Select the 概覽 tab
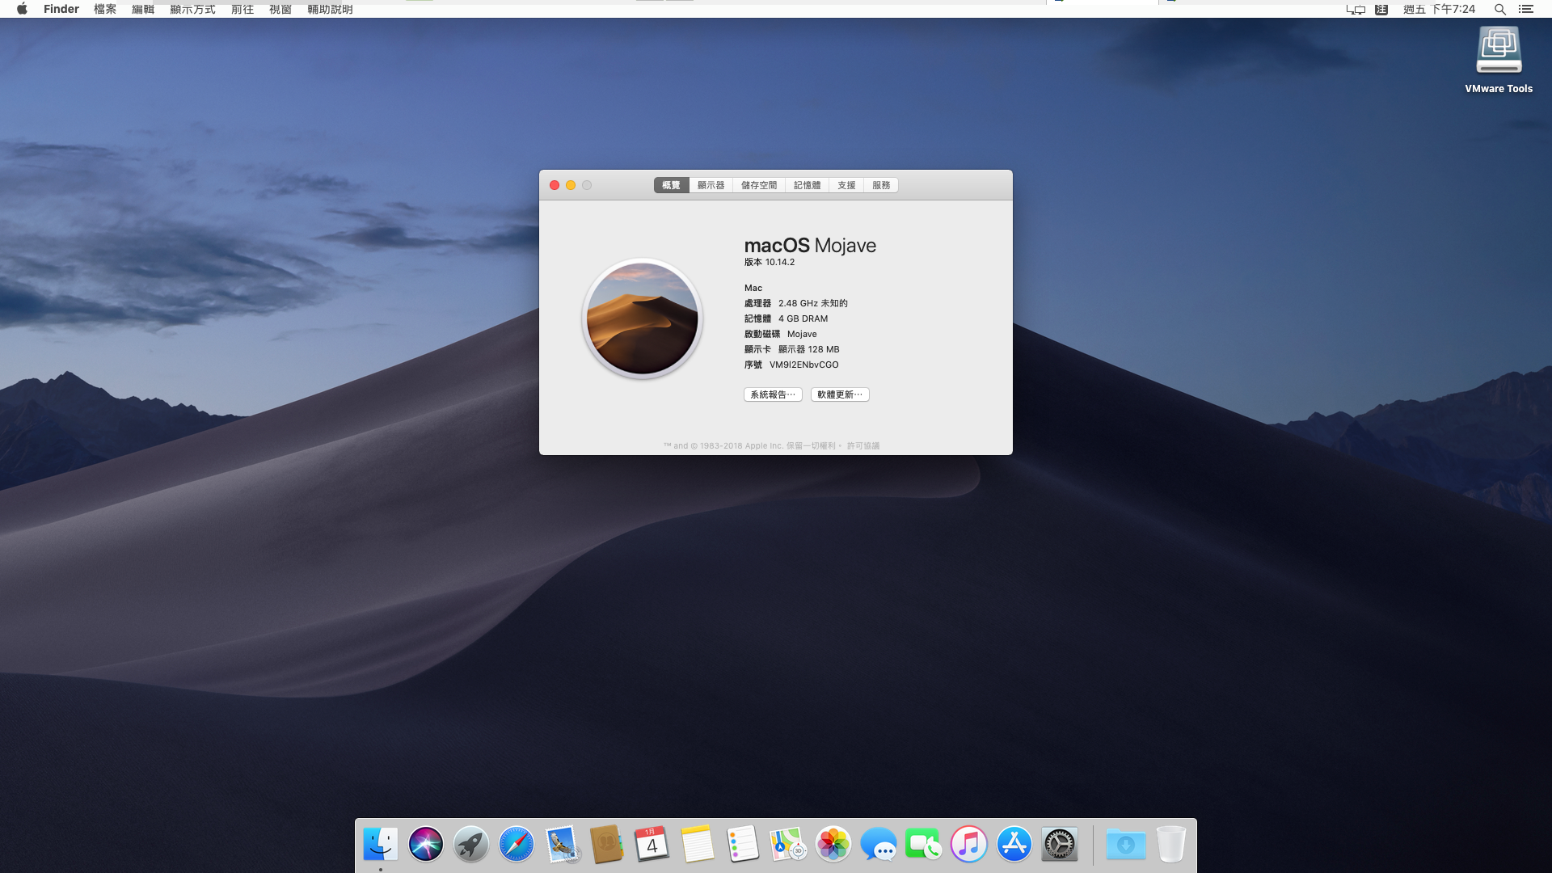 click(672, 185)
